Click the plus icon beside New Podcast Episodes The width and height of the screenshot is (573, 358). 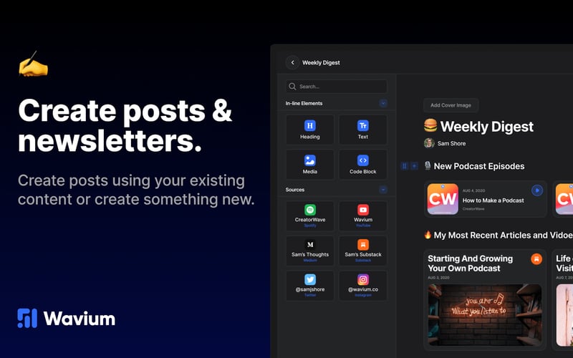[414, 166]
